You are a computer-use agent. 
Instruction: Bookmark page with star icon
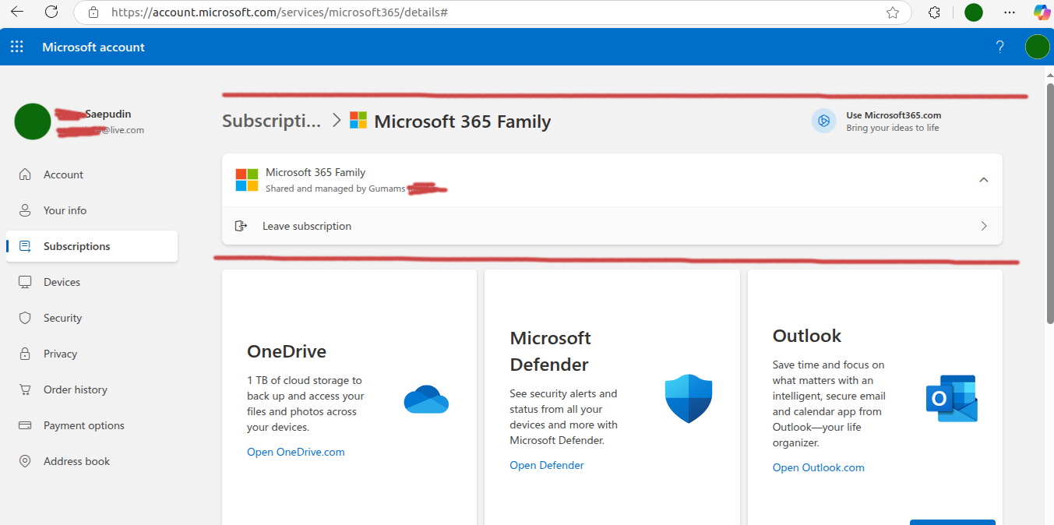(x=893, y=12)
